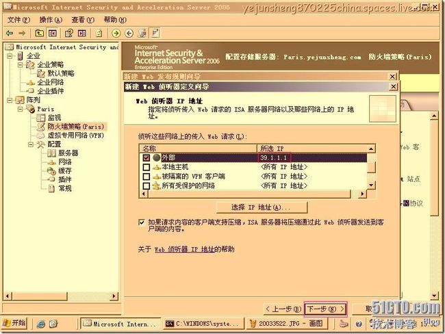Switch to C:\WINDOWS\syste... taskbar button
The width and height of the screenshot is (445, 334).
coord(203,324)
